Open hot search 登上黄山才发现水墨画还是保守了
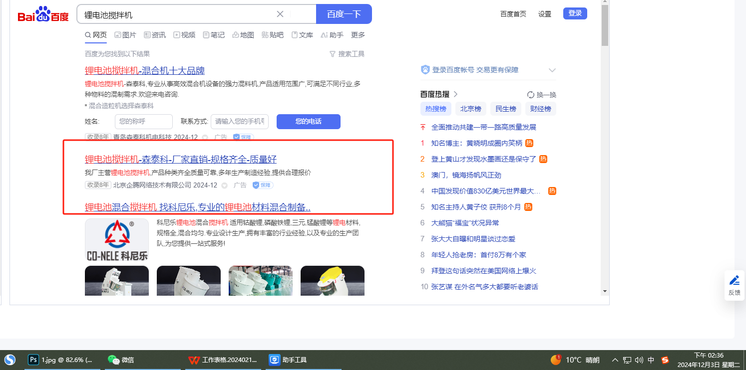 click(484, 159)
